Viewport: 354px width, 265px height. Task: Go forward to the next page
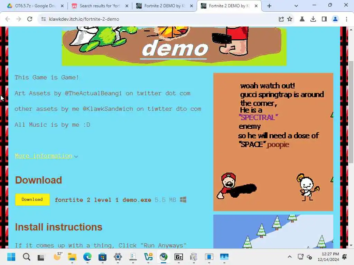click(19, 19)
